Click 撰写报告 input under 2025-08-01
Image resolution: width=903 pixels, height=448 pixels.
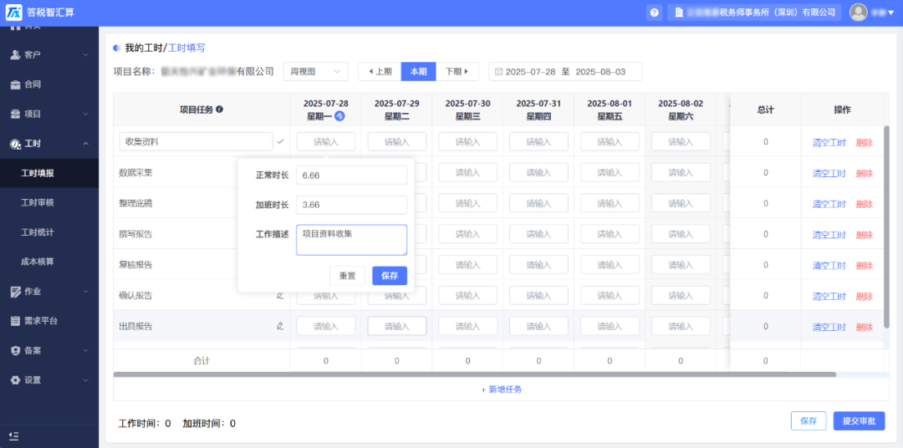pos(610,234)
